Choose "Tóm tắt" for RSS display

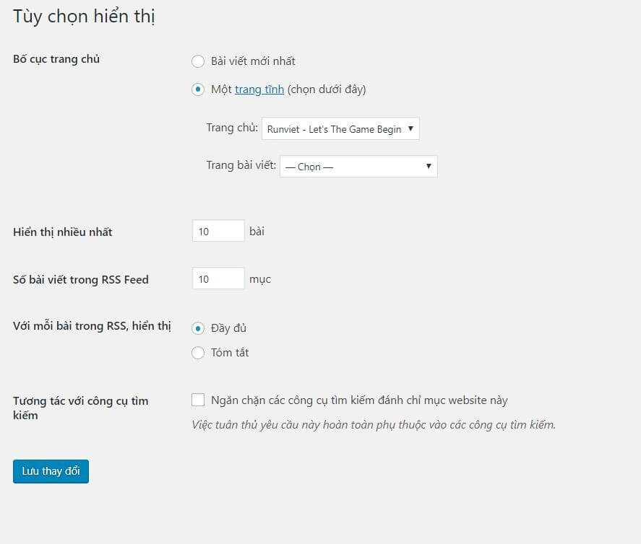198,353
